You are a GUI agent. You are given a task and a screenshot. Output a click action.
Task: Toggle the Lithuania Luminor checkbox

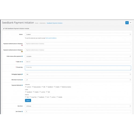pos(26,87)
